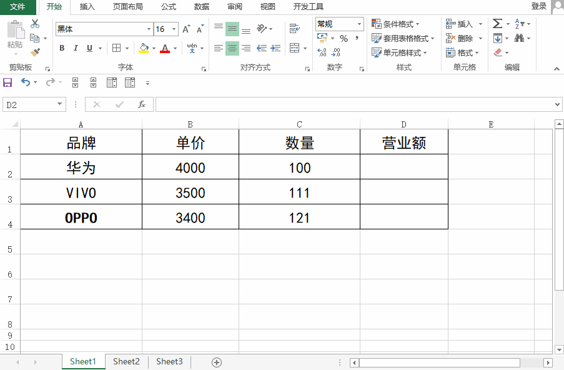The image size is (564, 370).
Task: Apply percent style
Action: coord(344,39)
